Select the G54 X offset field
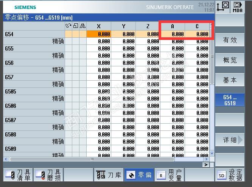The height and width of the screenshot is (187, 252). pos(99,34)
